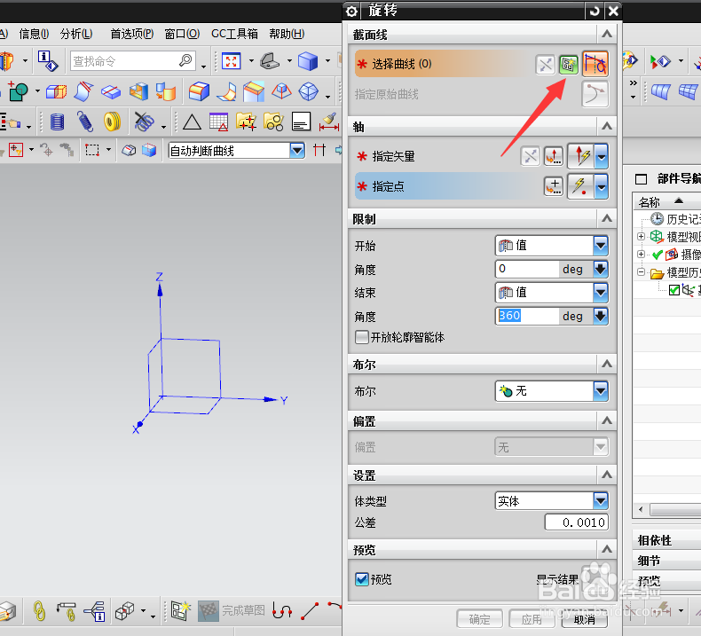Screen dimensions: 701x636
Task: Open vector type dropdown arrow in 指定矢量 row
Action: [602, 156]
